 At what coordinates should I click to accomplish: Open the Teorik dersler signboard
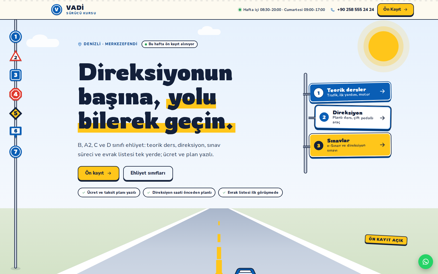point(350,92)
